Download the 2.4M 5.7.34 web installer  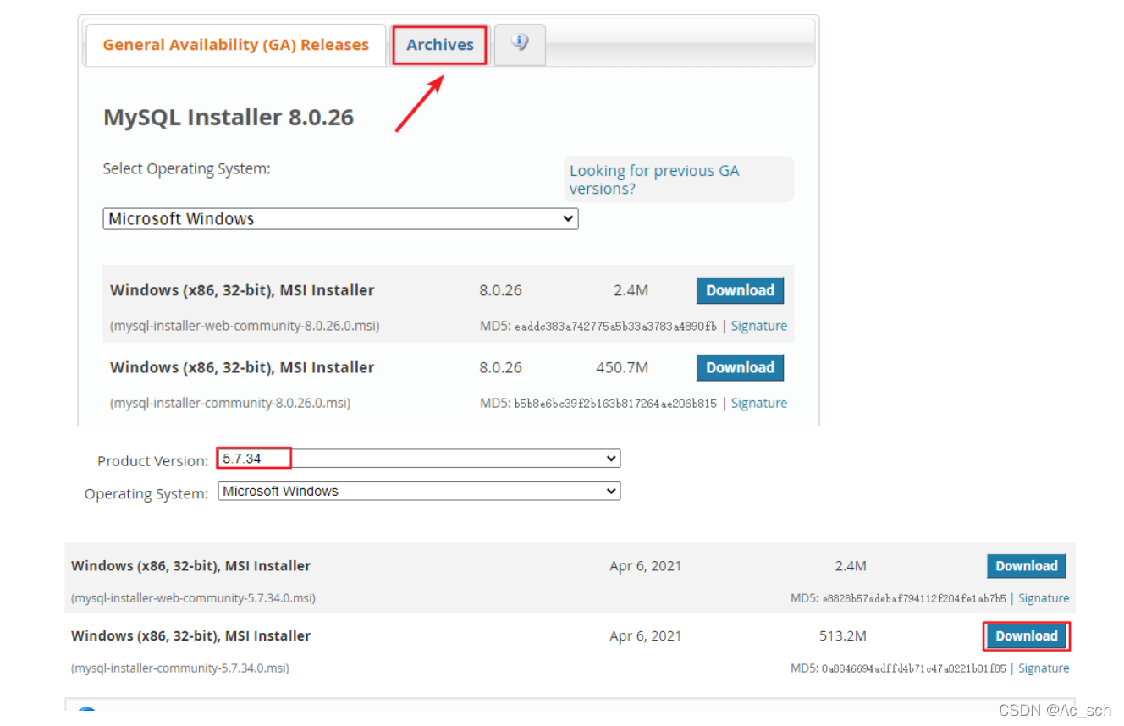pos(1027,566)
